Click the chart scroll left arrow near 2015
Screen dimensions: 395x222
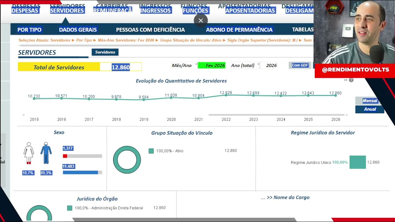(x=23, y=115)
